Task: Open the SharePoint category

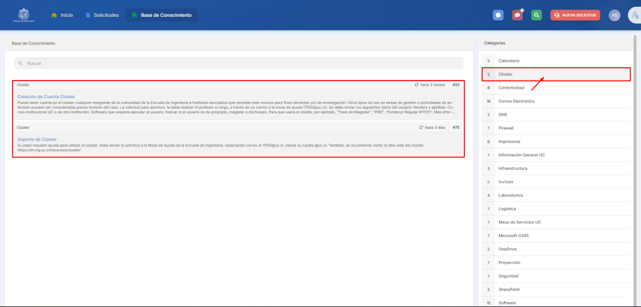Action: coord(511,289)
